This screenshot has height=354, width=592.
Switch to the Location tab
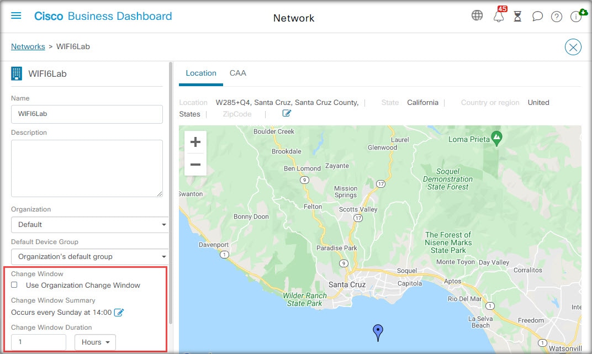(201, 73)
